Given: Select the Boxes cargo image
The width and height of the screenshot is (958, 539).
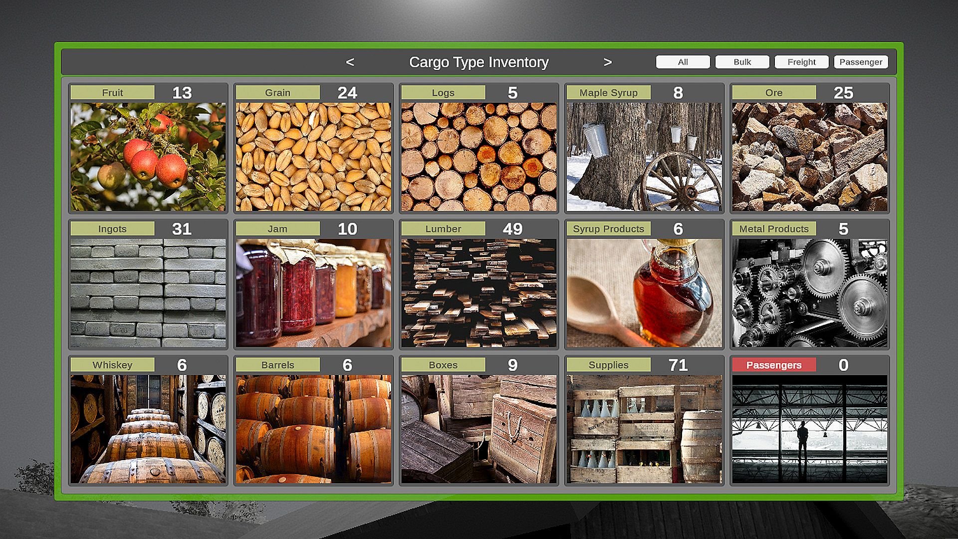Looking at the screenshot, I should pos(479,429).
